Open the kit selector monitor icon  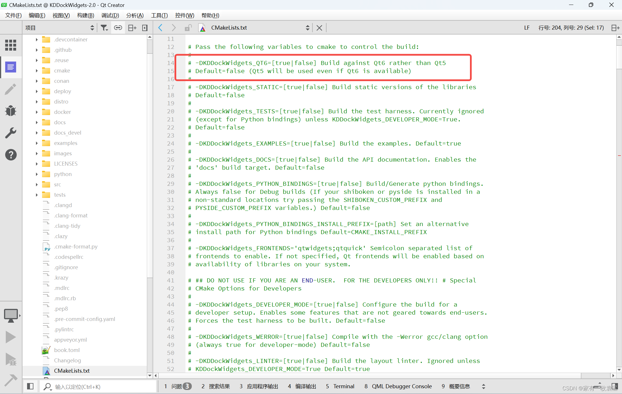tap(11, 315)
